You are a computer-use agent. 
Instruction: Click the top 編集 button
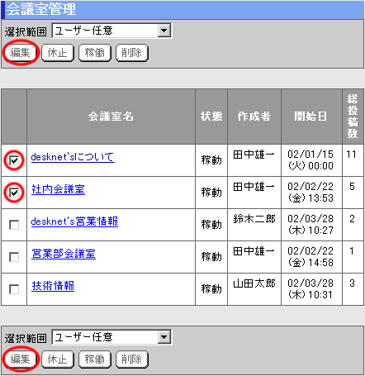tap(20, 53)
